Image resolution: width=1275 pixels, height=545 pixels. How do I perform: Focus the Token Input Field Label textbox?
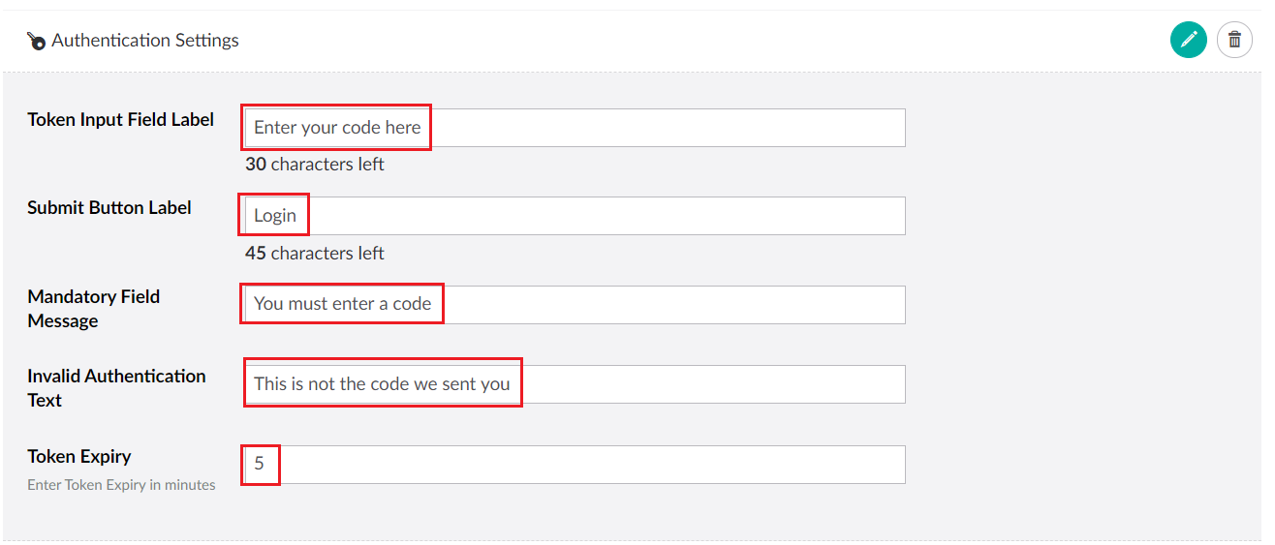pos(659,128)
